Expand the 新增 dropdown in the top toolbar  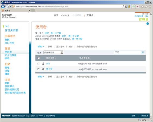point(41,46)
